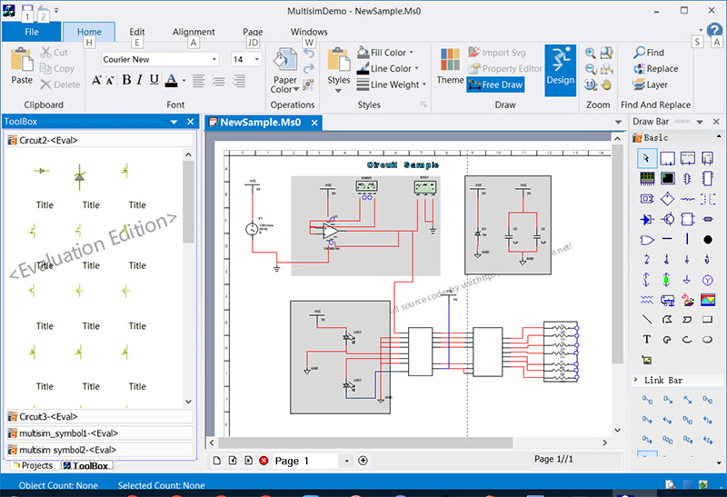Open the Theme color grid icon
This screenshot has width=727, height=497.
(x=450, y=59)
